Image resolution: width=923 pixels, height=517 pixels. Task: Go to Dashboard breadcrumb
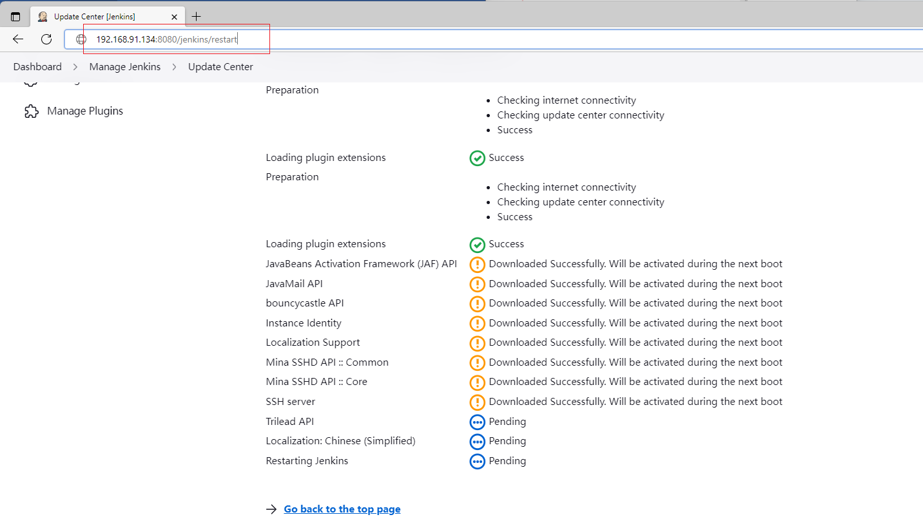pos(37,67)
